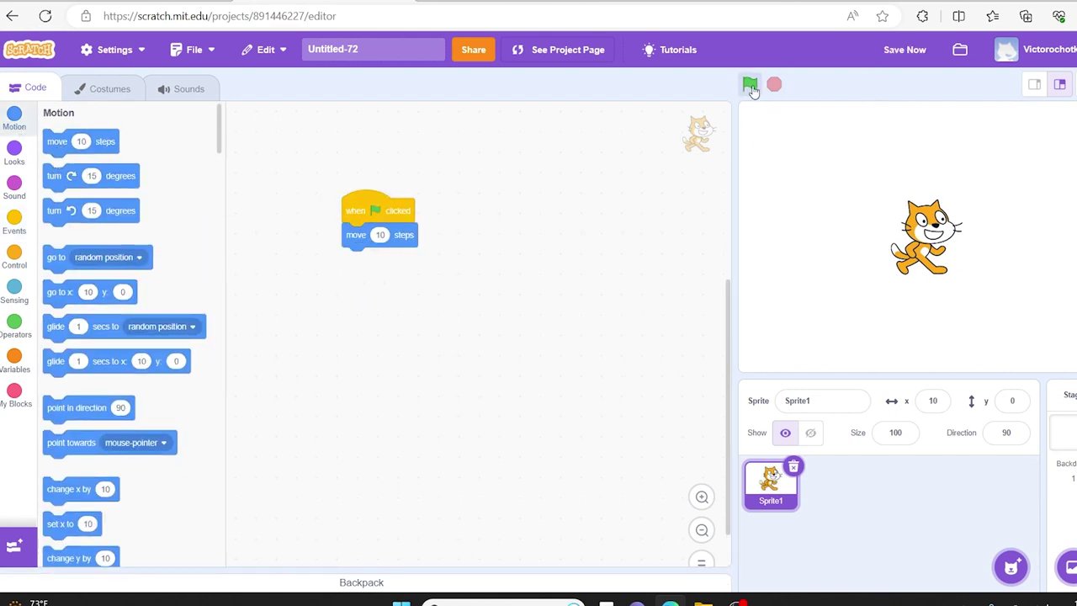The height and width of the screenshot is (606, 1077).
Task: Select the Sprite1 thumbnail
Action: click(x=771, y=486)
